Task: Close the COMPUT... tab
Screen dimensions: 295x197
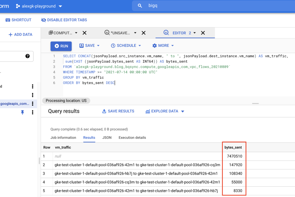Action: tap(85, 33)
